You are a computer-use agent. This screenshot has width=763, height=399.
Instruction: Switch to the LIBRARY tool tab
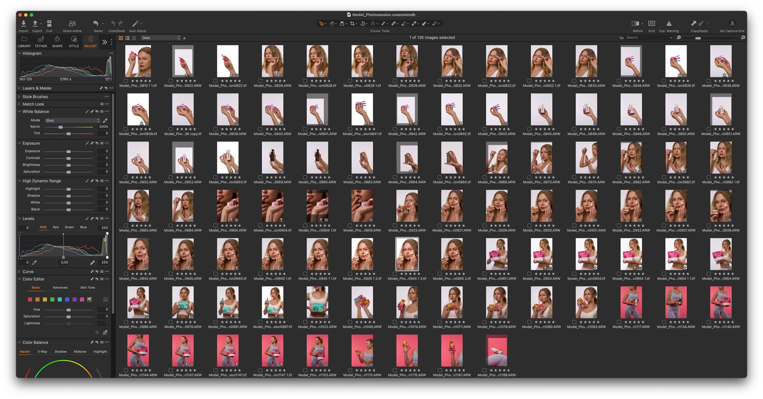pyautogui.click(x=24, y=42)
